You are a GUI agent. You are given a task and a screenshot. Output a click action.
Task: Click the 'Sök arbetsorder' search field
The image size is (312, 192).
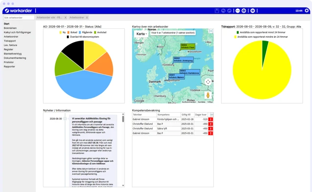point(19,18)
